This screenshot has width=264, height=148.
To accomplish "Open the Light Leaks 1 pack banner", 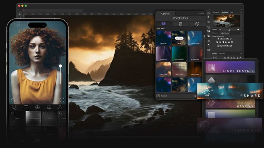I will click(230, 67).
